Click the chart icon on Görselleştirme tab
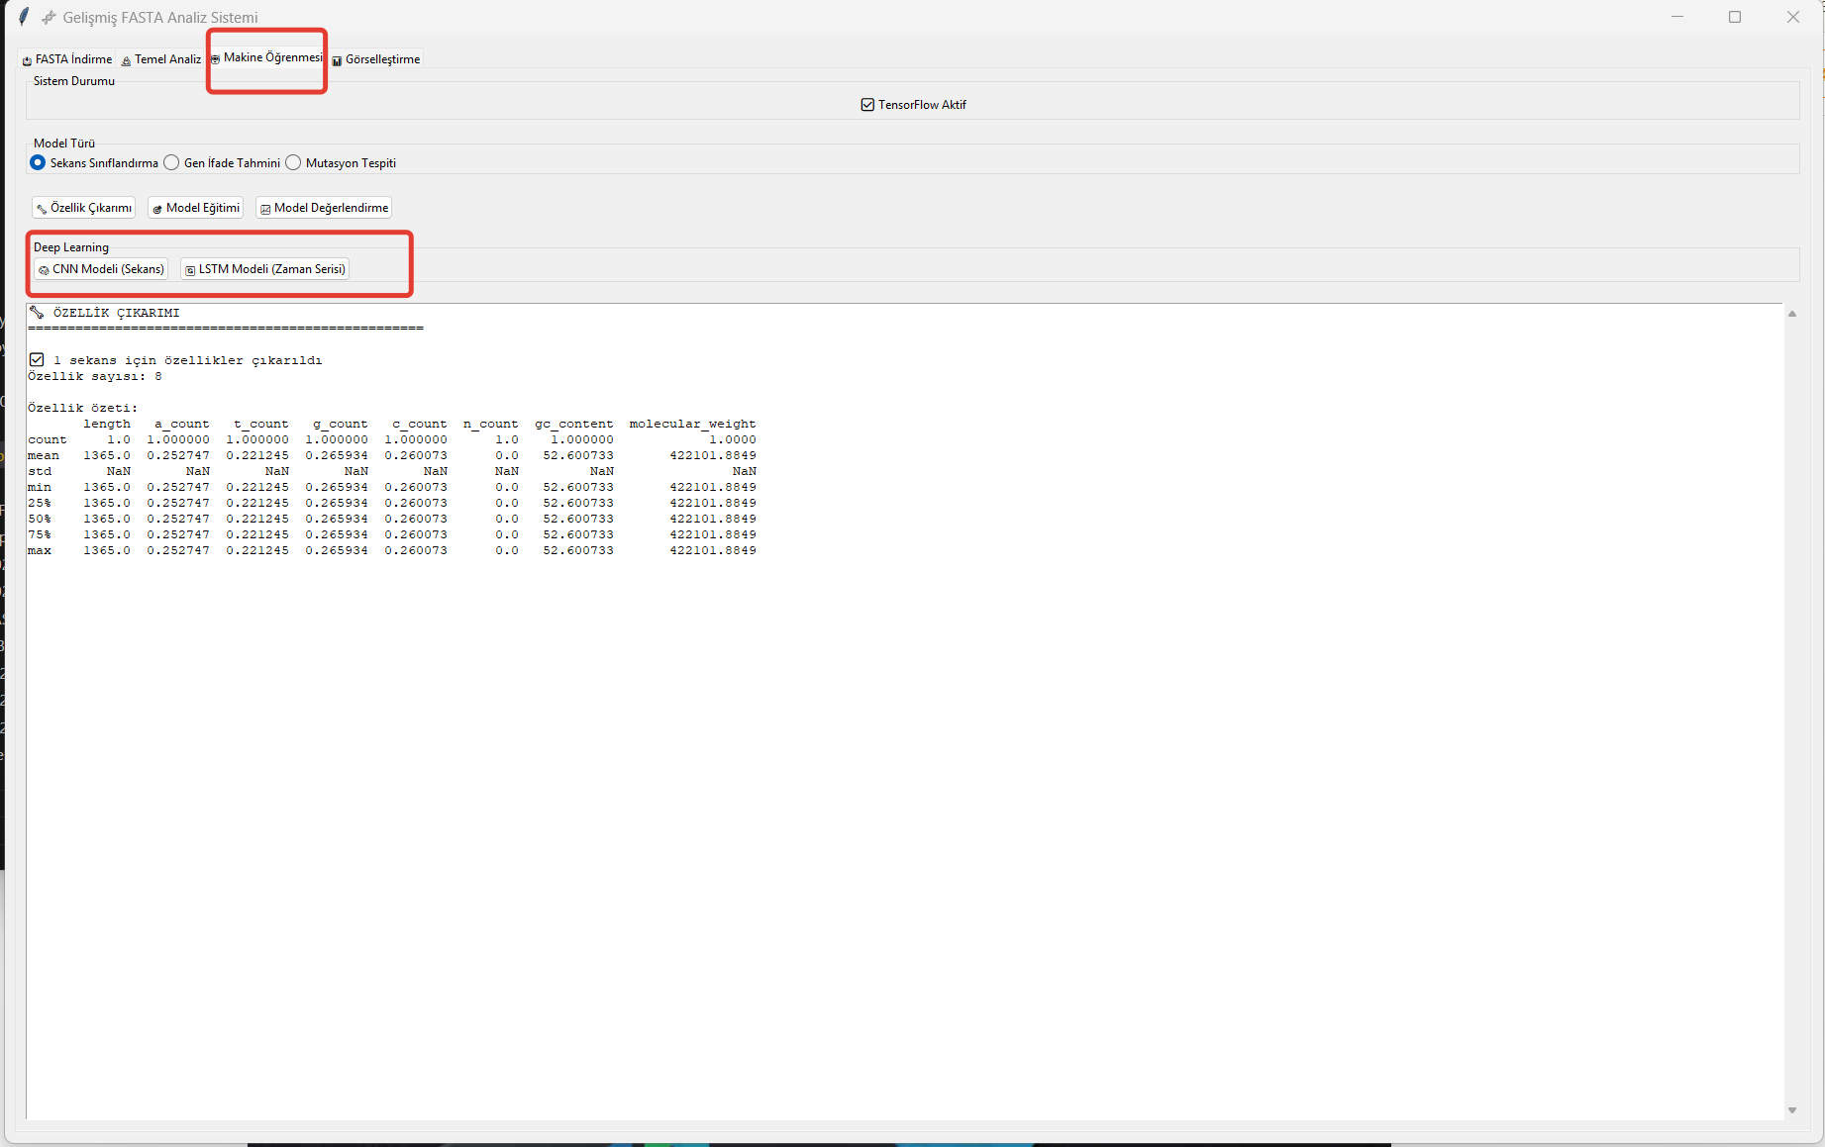Viewport: 1825px width, 1147px height. 337,60
